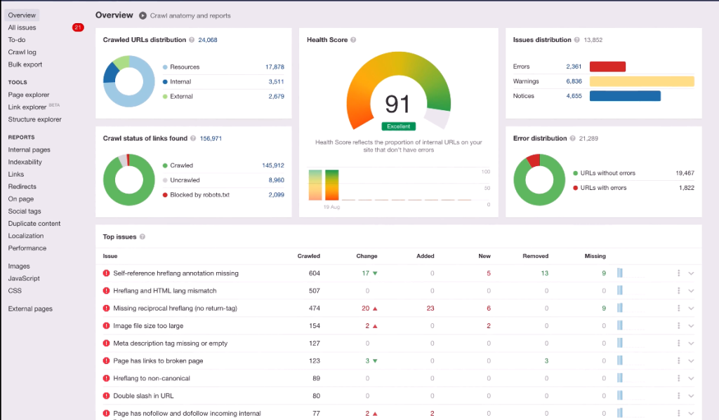Click help icon beside Top issues heading
The image size is (719, 420).
tap(143, 237)
